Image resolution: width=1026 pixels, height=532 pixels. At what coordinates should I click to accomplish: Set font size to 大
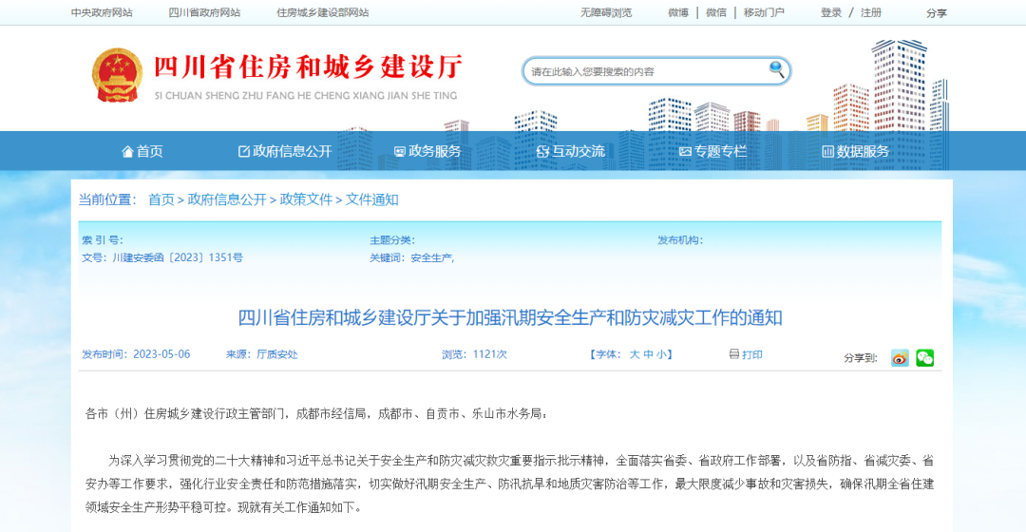635,354
